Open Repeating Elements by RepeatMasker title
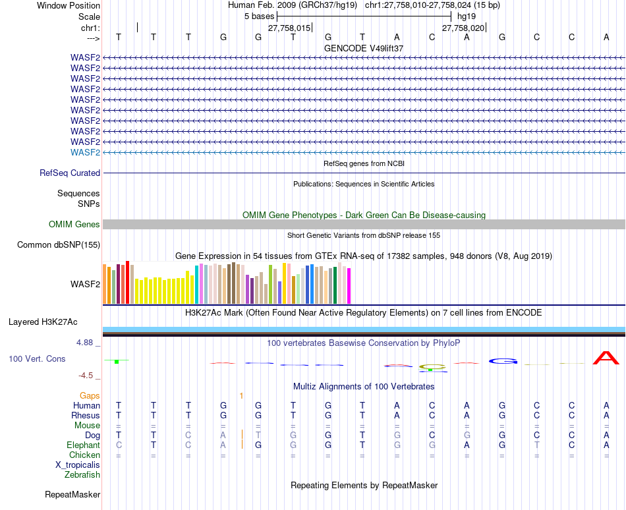The height and width of the screenshot is (510, 626). (x=364, y=485)
